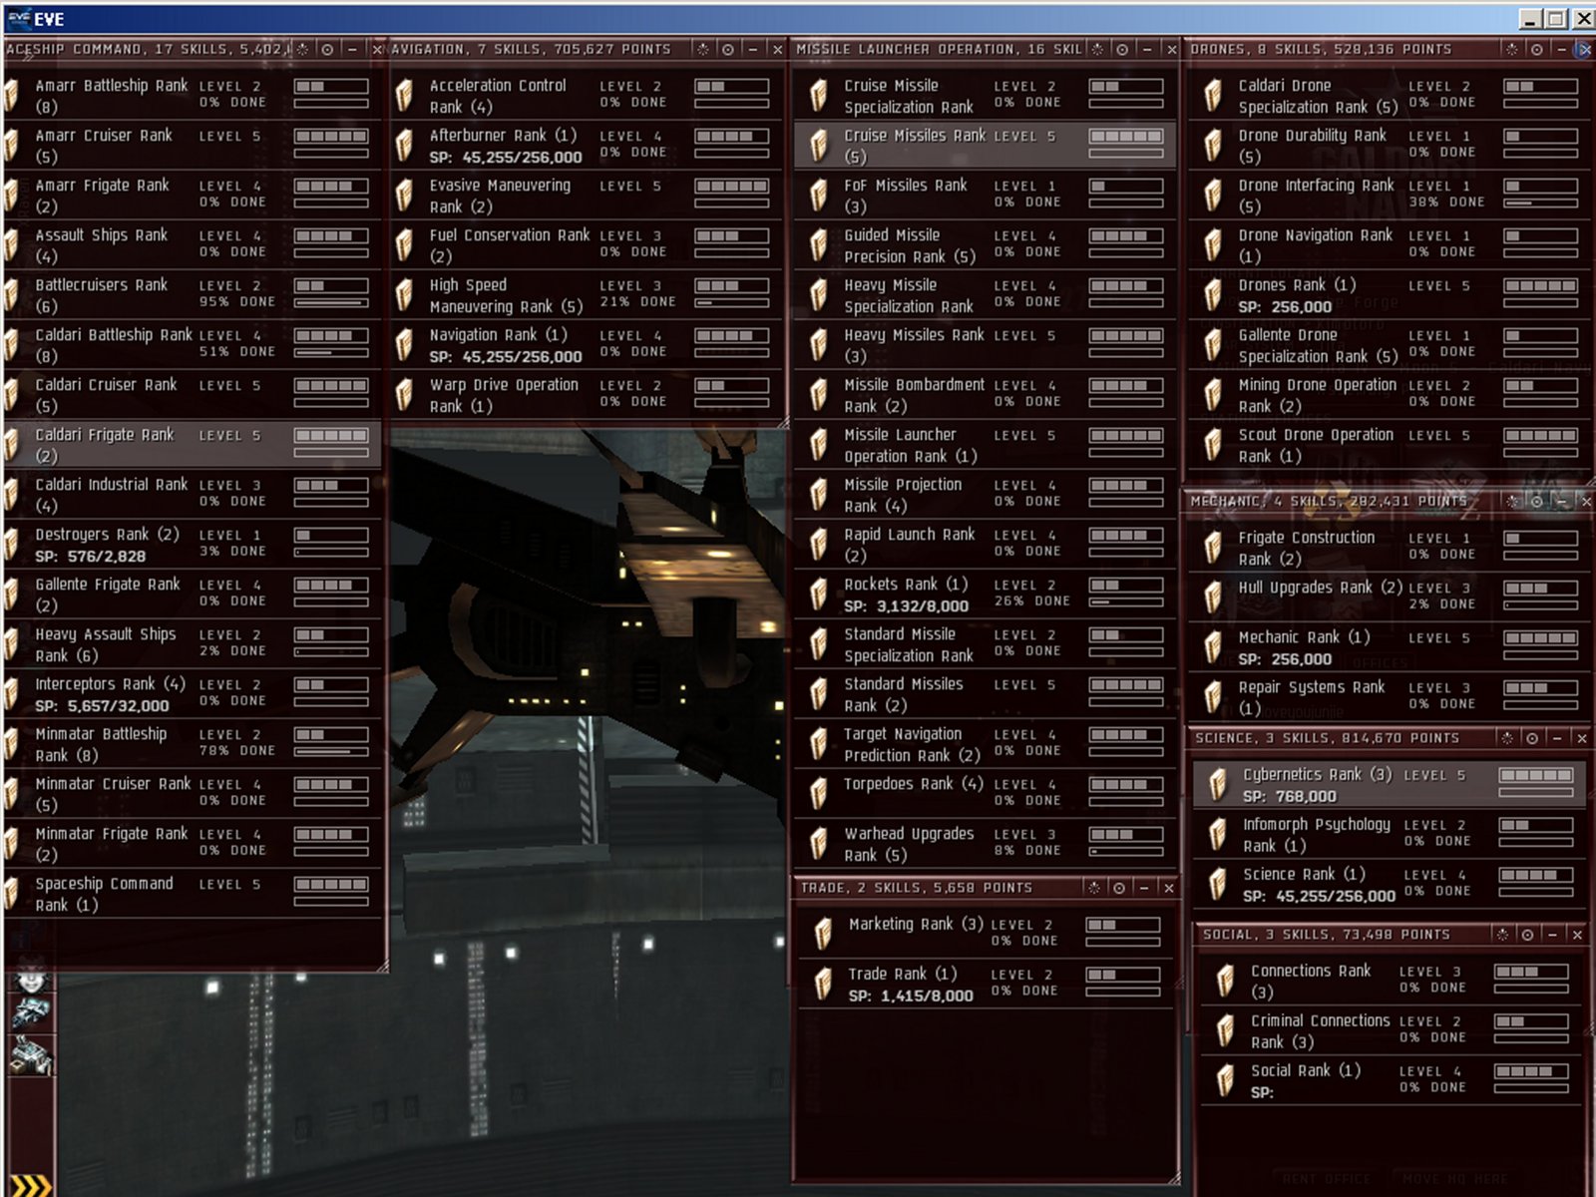
Task: Toggle the pin on the Trade window
Action: (x=1119, y=888)
